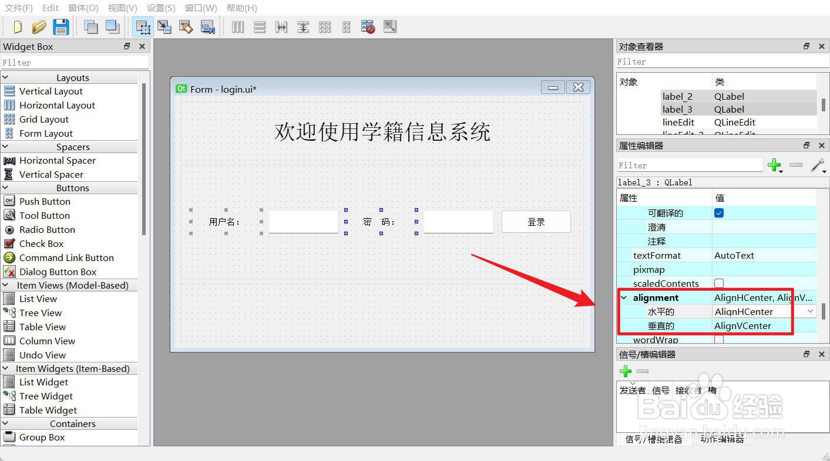
Task: Apply a grid layout using the toolbar icon
Action: (324, 26)
